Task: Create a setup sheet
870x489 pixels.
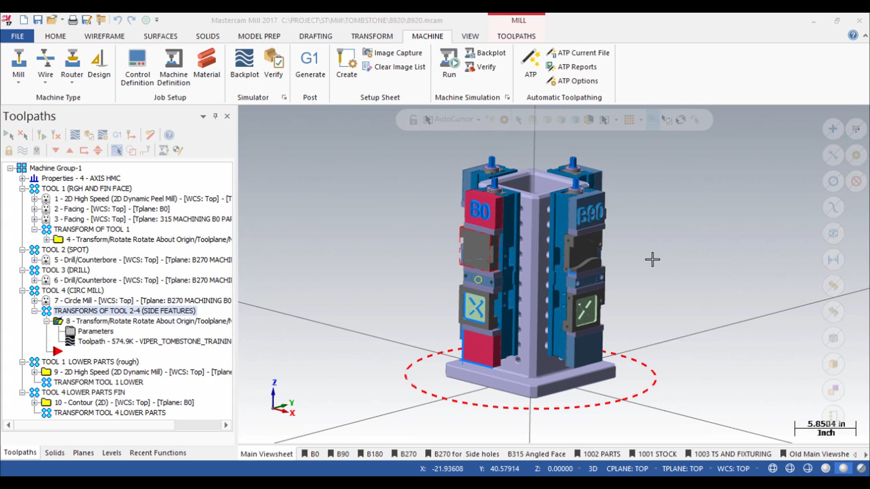Action: click(x=347, y=64)
